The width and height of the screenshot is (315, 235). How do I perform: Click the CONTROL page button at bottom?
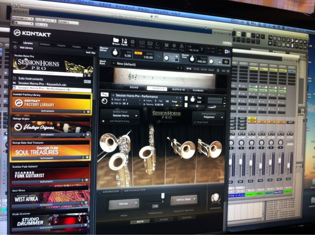(186, 218)
